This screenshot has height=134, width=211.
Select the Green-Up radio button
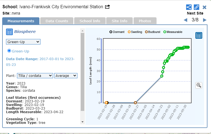click(x=9, y=51)
